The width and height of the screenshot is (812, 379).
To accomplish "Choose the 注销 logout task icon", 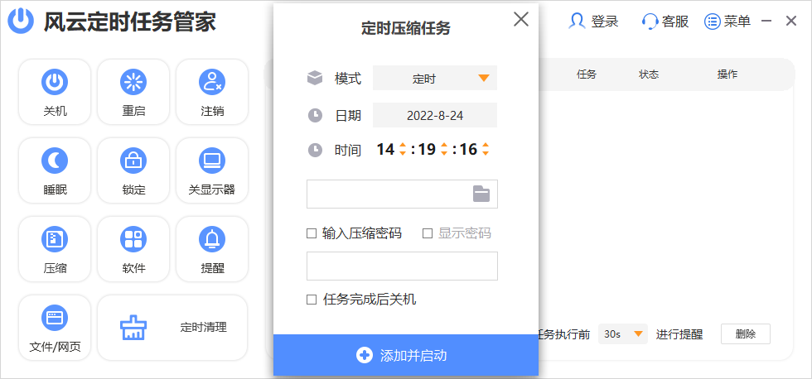I will (x=212, y=82).
